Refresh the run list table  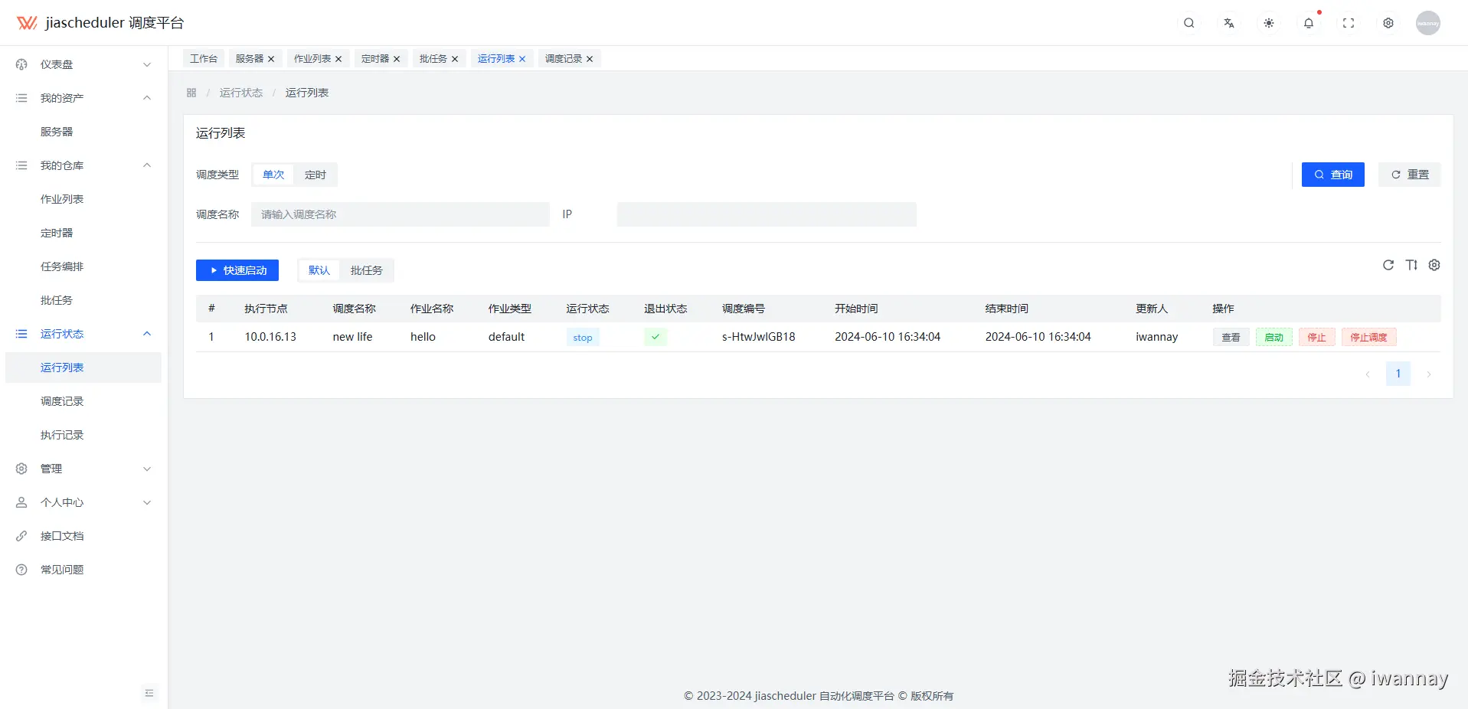(1388, 266)
